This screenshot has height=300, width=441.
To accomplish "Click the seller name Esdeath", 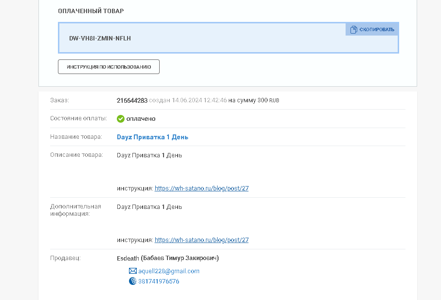I will coord(128,258).
